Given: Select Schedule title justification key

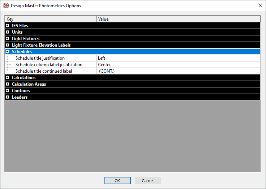Looking at the screenshot, I should 40,58.
